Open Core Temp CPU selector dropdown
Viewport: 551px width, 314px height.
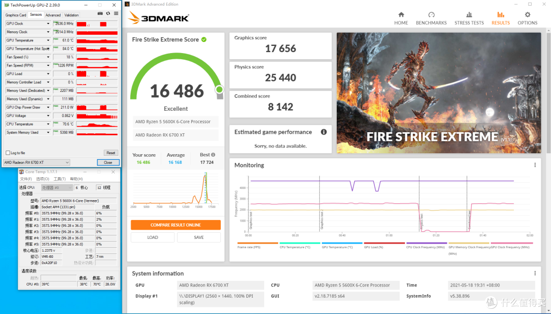pos(57,187)
